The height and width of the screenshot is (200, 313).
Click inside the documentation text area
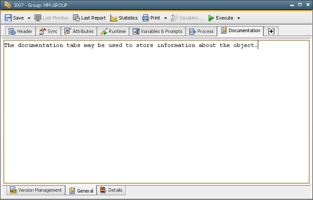[156, 113]
